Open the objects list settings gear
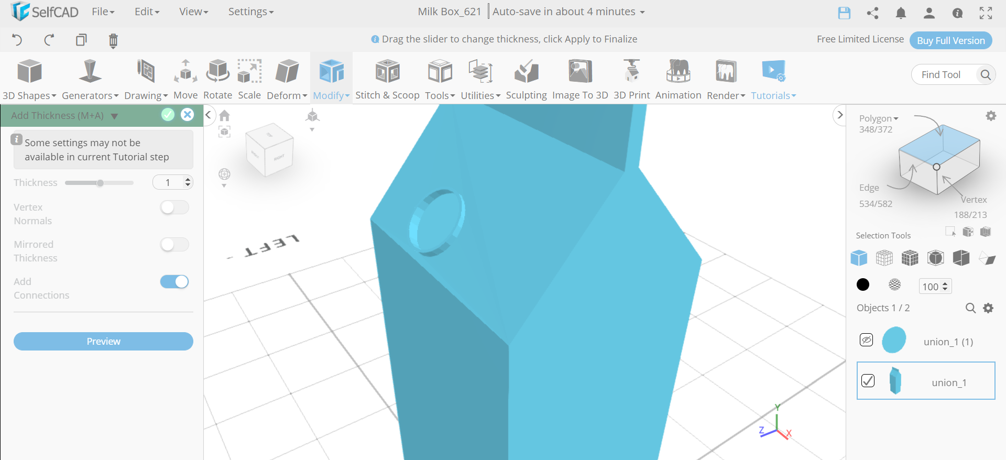The height and width of the screenshot is (460, 1006). 988,308
